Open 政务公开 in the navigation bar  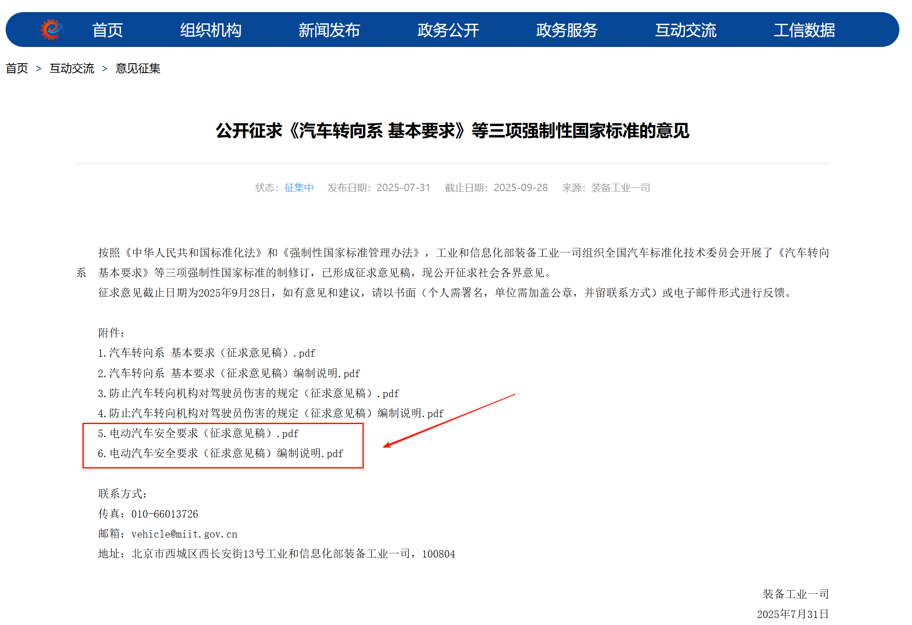click(x=448, y=30)
